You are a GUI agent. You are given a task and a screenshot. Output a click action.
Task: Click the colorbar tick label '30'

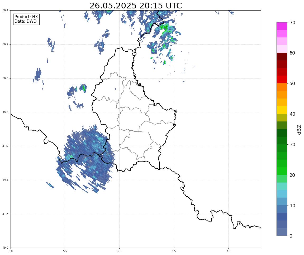pyautogui.click(x=292, y=145)
